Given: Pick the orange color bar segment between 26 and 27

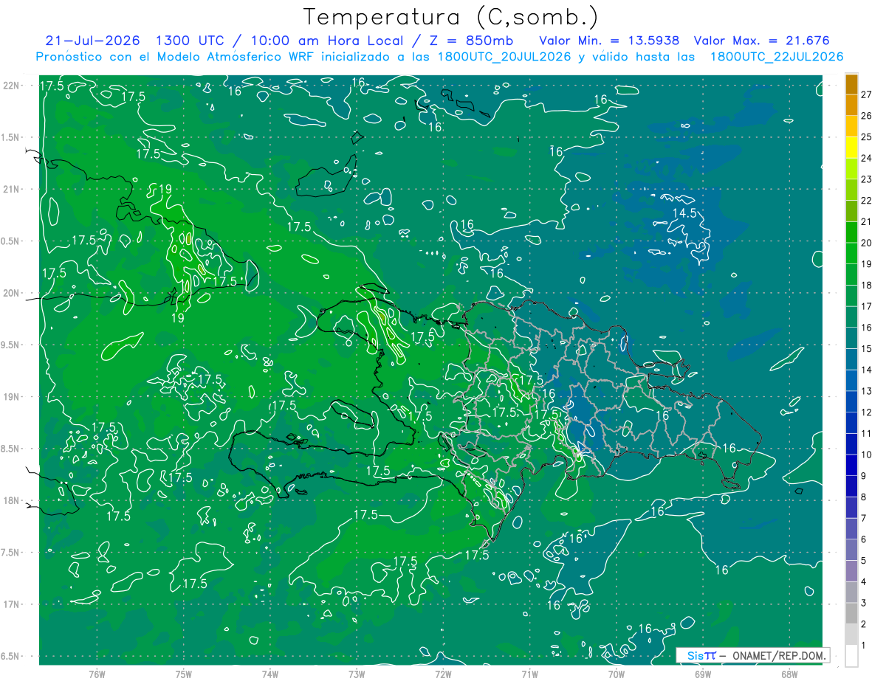Looking at the screenshot, I should [851, 105].
